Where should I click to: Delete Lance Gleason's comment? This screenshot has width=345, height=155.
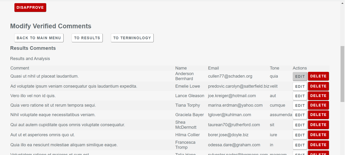click(318, 96)
